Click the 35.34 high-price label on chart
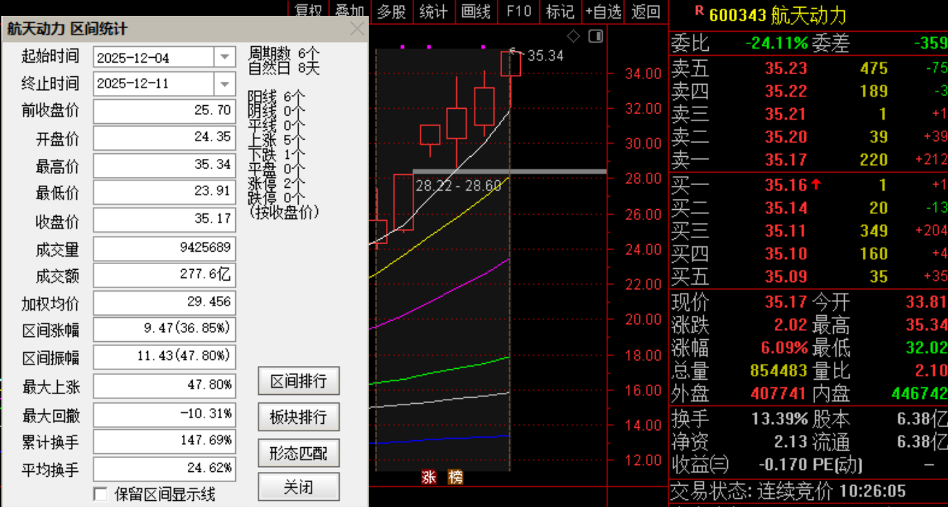The height and width of the screenshot is (507, 948). pyautogui.click(x=545, y=56)
